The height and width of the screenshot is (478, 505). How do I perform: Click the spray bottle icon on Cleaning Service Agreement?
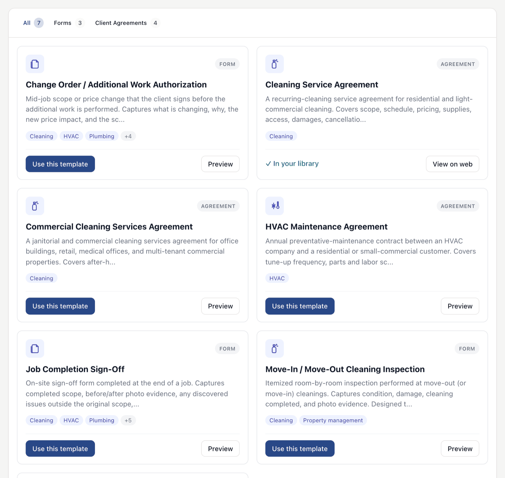(275, 64)
